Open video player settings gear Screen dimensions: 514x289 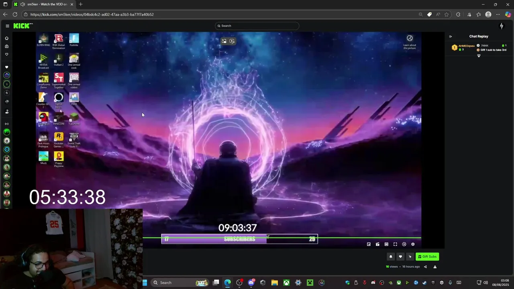(413, 244)
